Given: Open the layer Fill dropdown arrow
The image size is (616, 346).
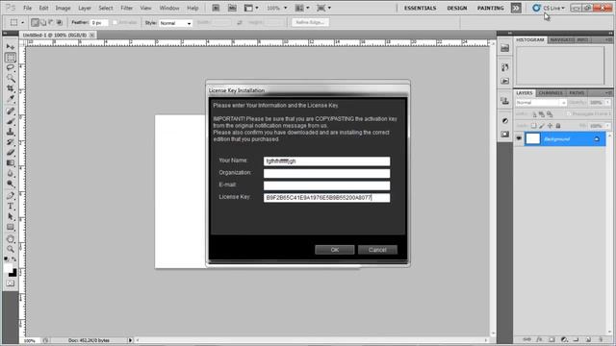Looking at the screenshot, I should (607, 126).
